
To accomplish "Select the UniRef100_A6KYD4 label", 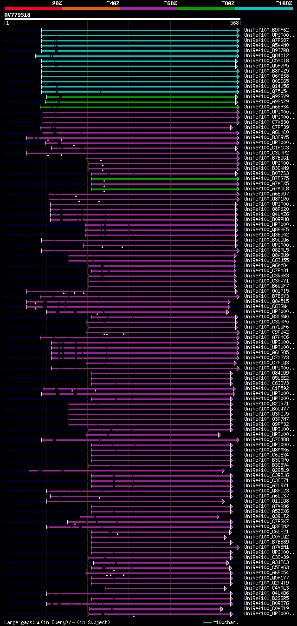I will click(266, 266).
